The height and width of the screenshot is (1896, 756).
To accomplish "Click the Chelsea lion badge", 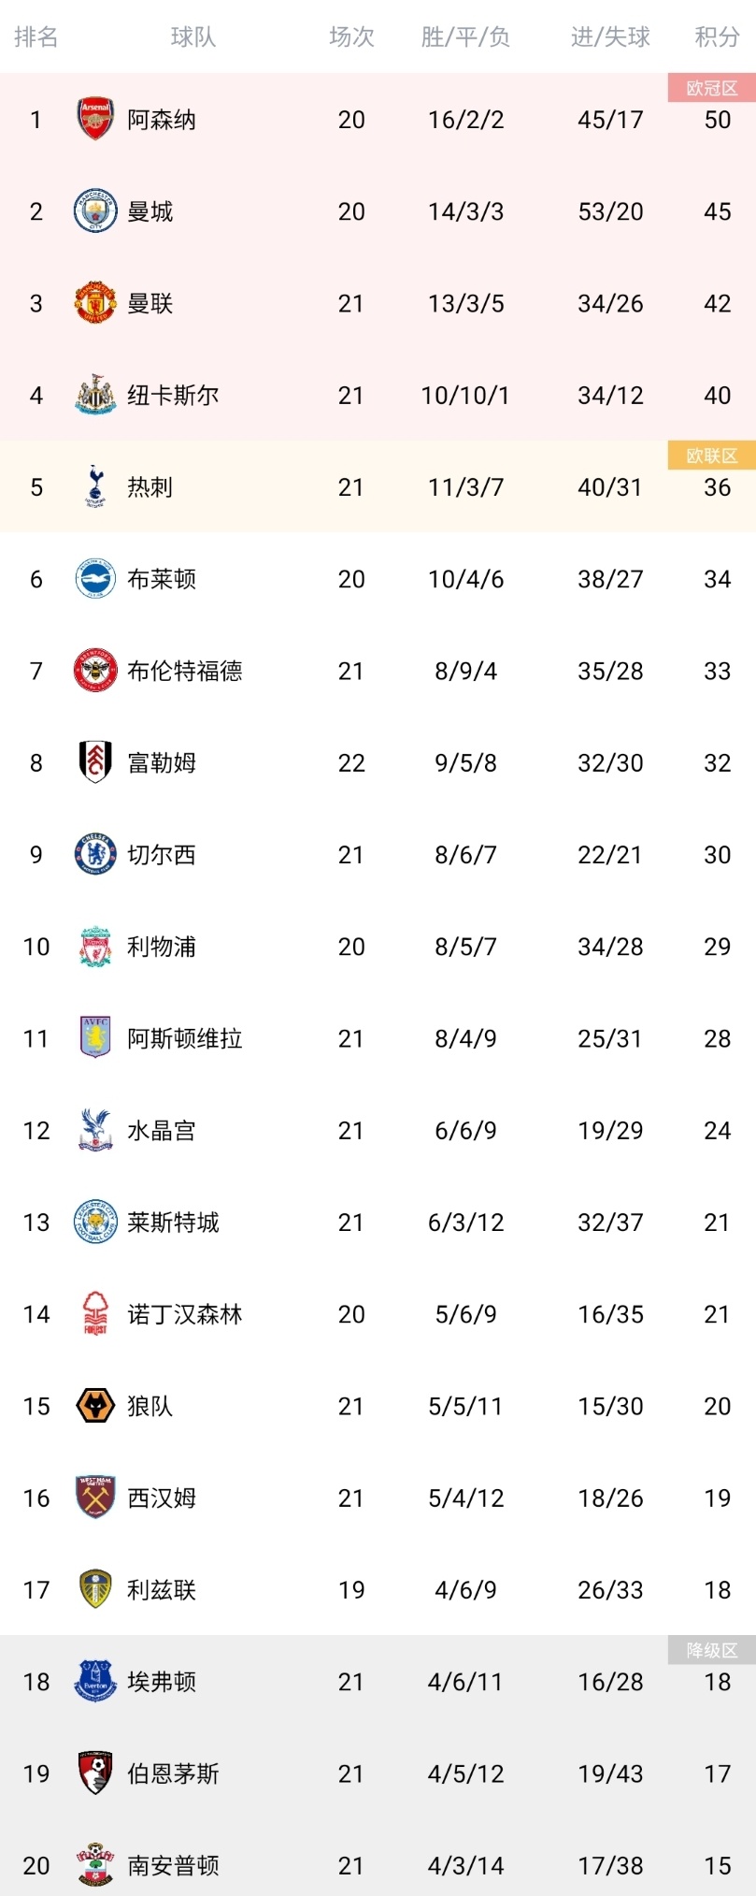I will click(x=94, y=854).
